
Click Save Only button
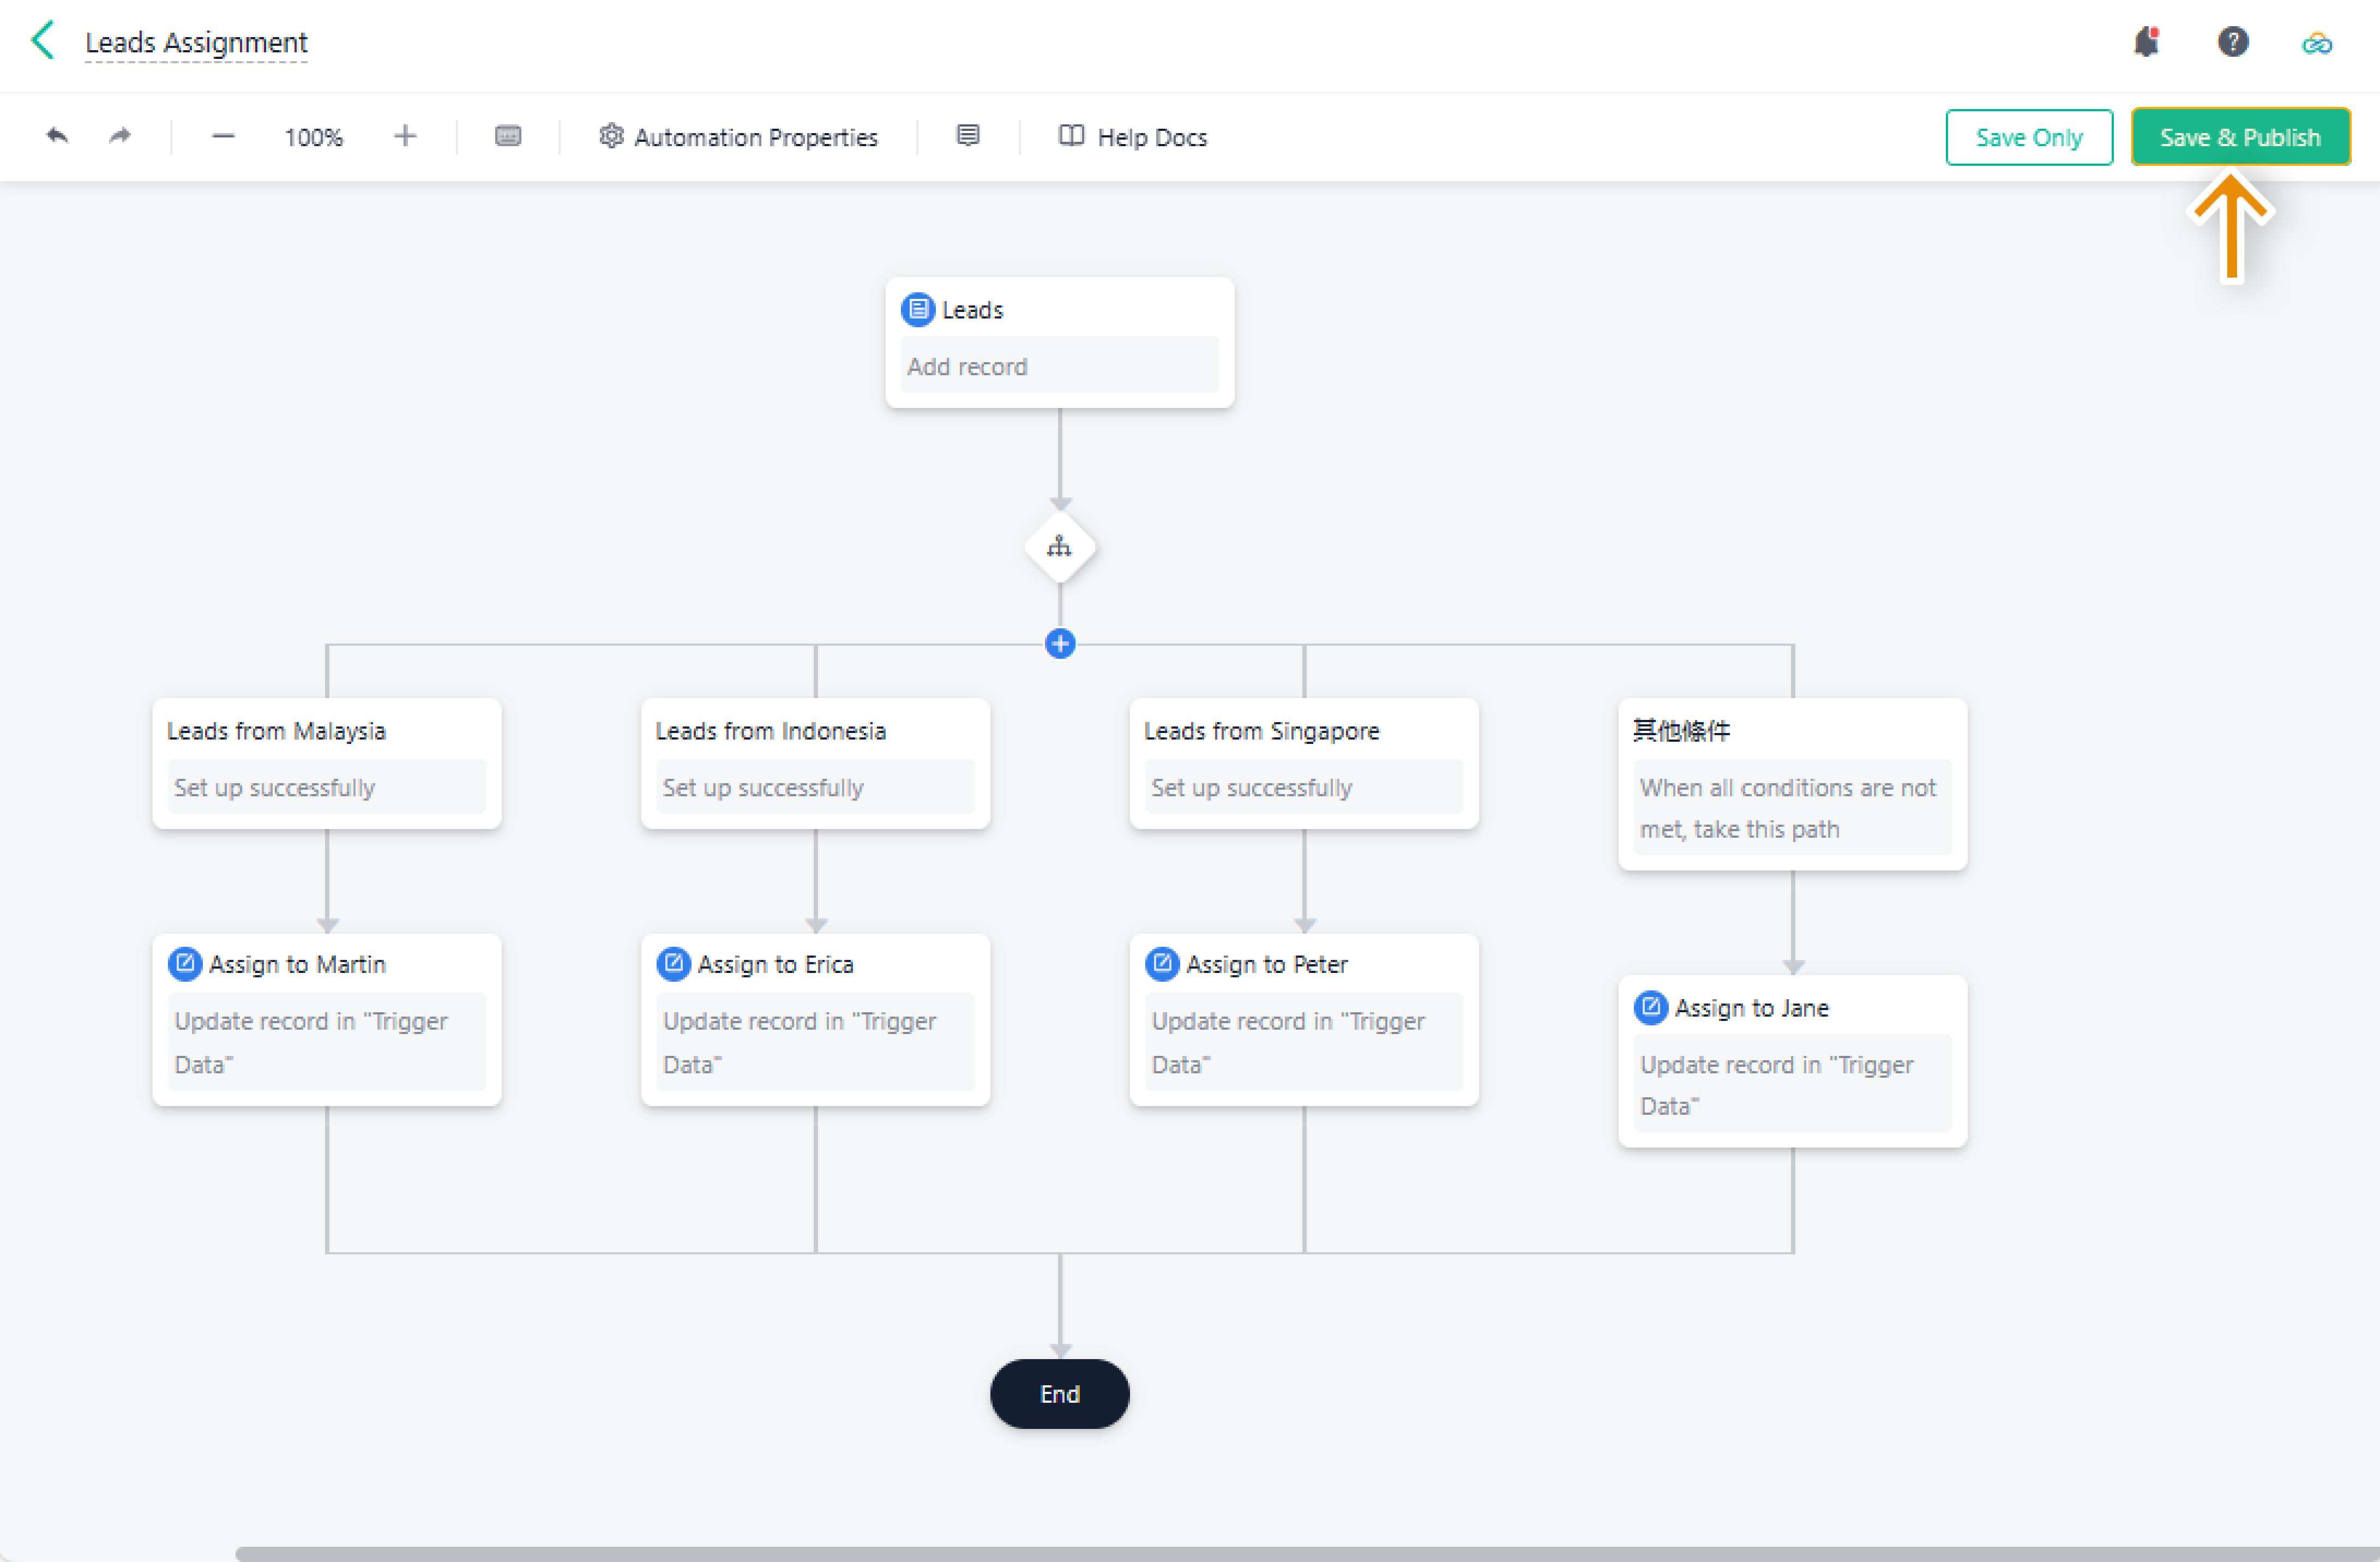point(2028,137)
